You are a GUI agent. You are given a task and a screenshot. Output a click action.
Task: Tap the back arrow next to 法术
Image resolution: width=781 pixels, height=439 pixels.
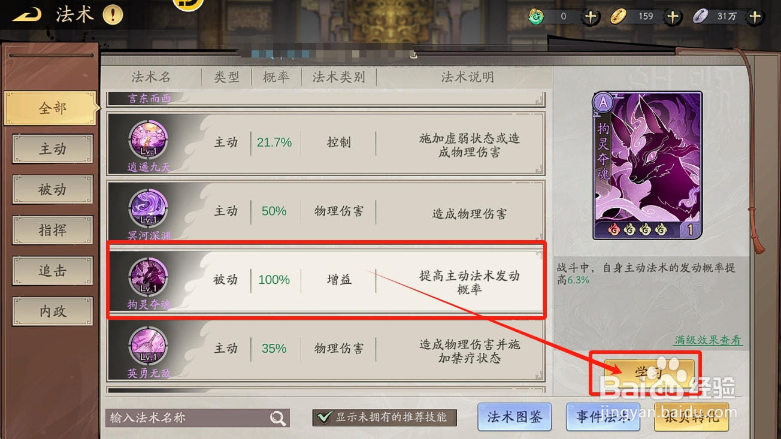pos(27,15)
